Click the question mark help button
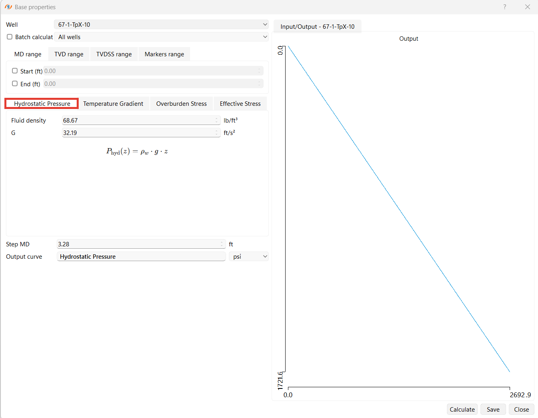 505,7
